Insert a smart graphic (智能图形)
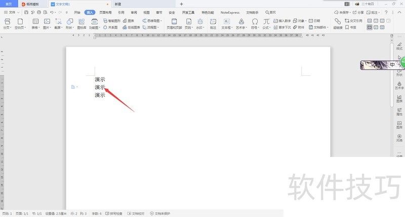Viewport: 405px width, 217px height. click(111, 21)
